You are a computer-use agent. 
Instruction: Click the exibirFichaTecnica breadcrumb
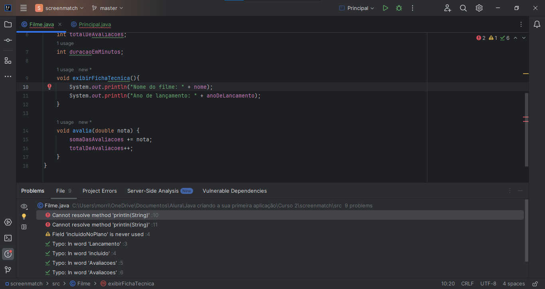127,284
